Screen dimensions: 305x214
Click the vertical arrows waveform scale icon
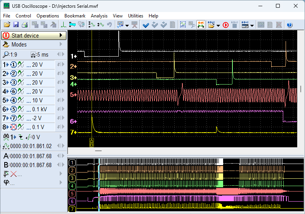click(x=92, y=25)
